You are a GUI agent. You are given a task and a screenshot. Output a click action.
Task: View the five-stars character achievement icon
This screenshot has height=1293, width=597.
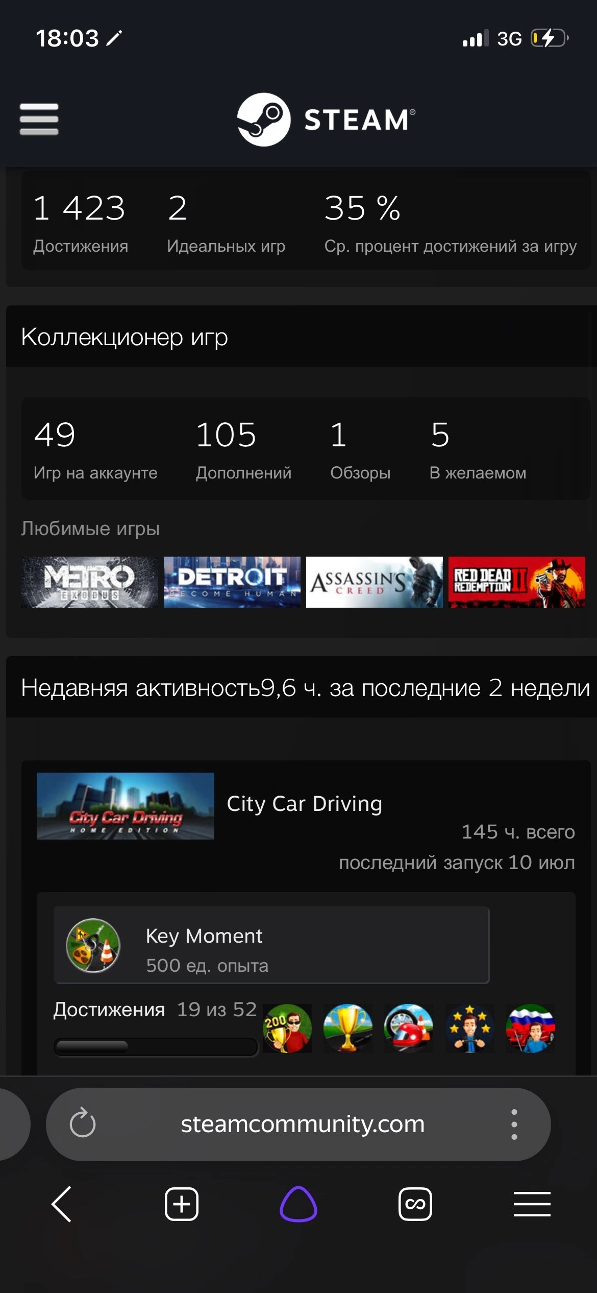tap(470, 1028)
